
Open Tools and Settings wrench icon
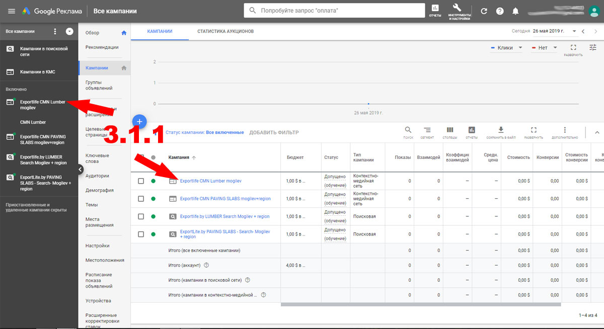(457, 10)
